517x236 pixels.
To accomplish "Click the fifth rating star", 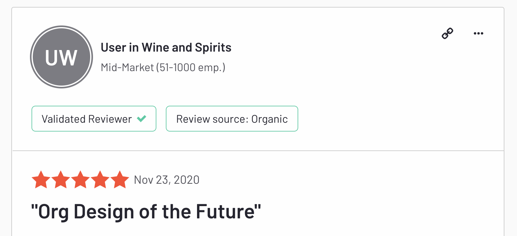I will pos(120,180).
